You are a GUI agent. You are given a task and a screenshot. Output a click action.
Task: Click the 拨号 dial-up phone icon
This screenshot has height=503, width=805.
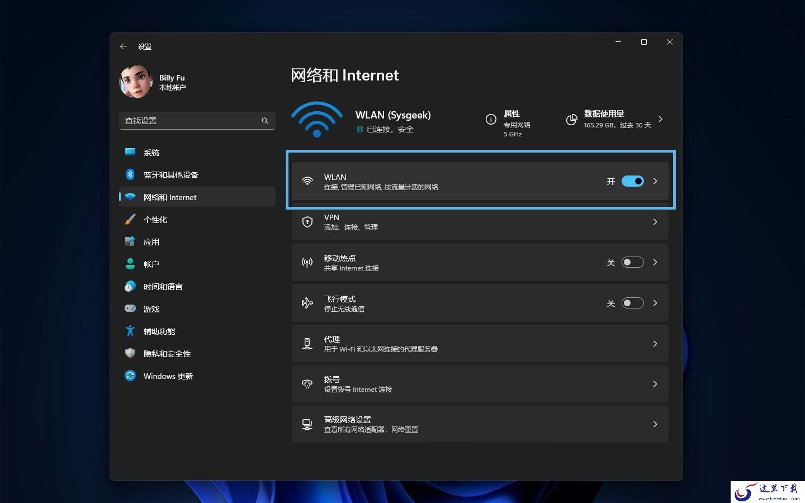click(307, 384)
